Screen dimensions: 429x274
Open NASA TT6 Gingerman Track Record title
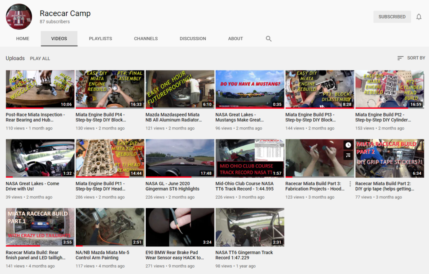click(x=244, y=255)
